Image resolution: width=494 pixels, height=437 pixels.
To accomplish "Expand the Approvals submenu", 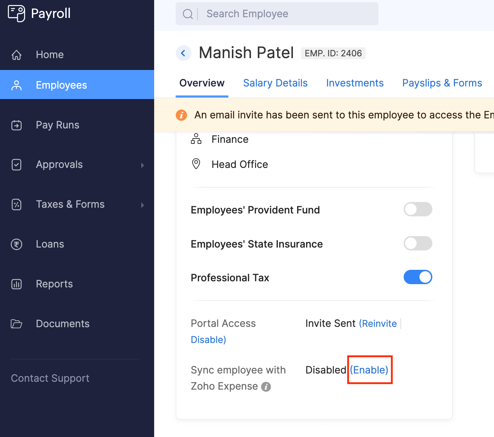I will tap(143, 165).
